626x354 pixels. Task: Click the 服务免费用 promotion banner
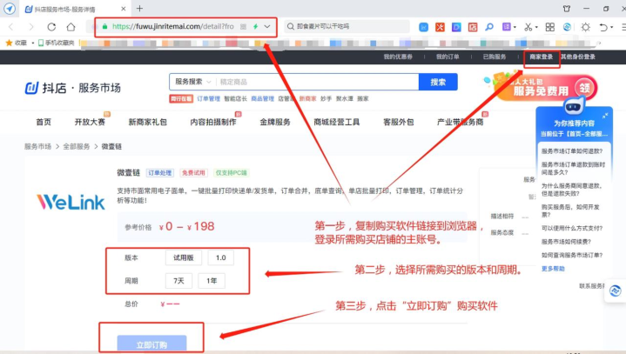[x=545, y=87]
